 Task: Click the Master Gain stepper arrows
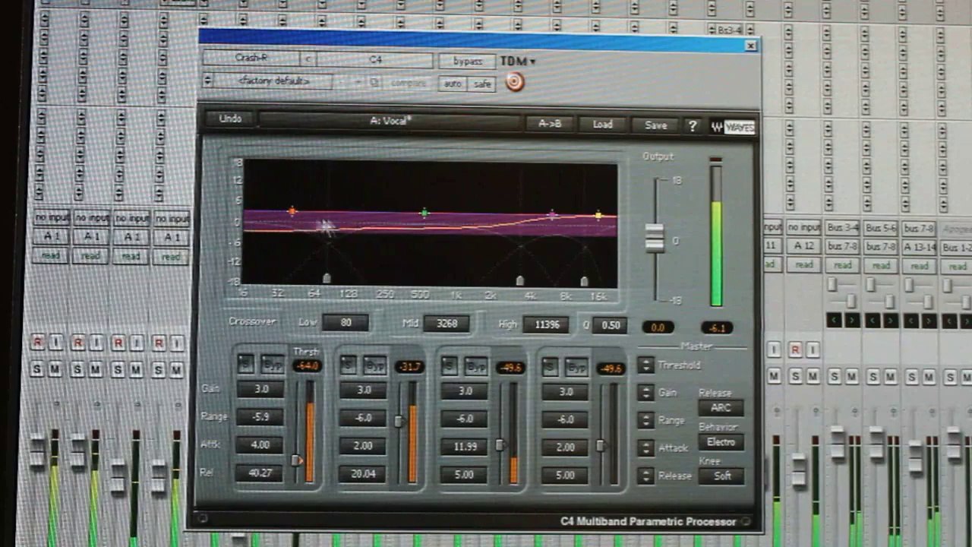pos(645,393)
